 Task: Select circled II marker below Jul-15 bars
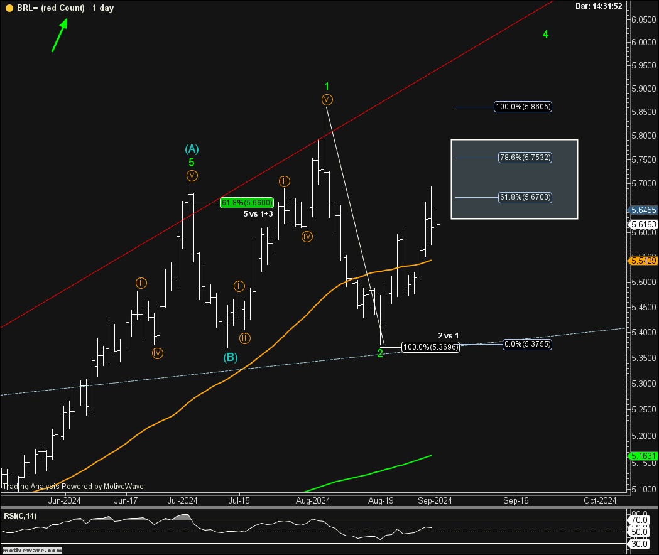245,338
